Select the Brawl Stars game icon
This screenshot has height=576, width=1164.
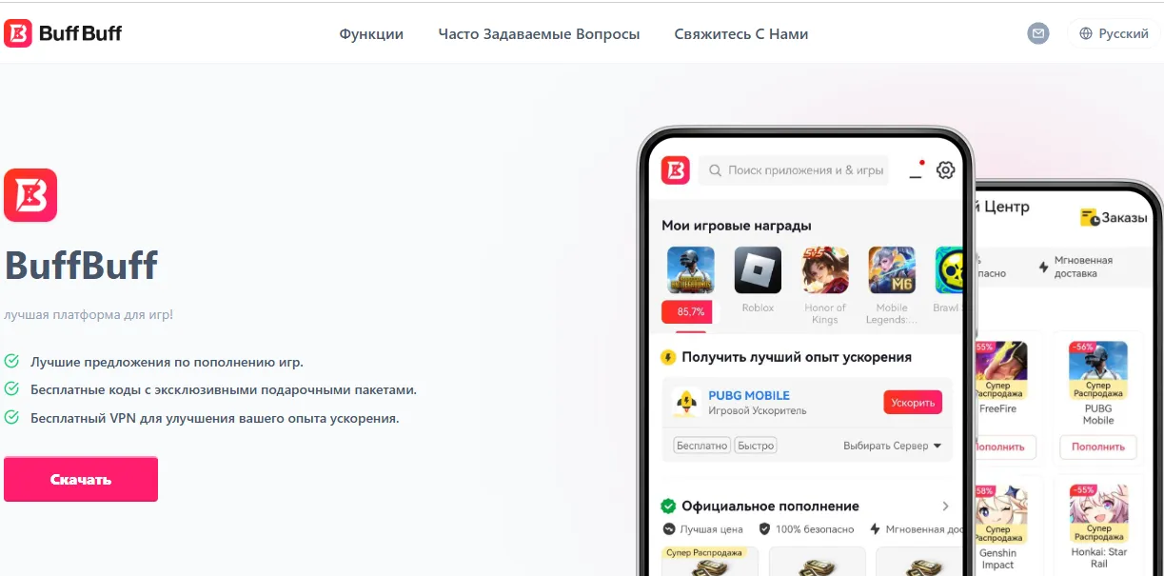pos(949,270)
